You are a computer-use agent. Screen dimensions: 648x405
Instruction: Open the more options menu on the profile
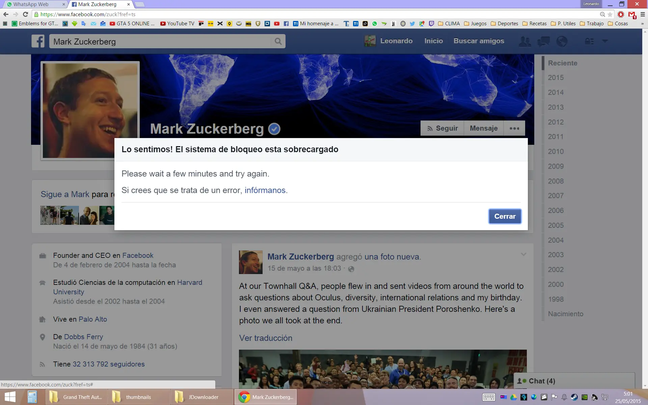514,128
